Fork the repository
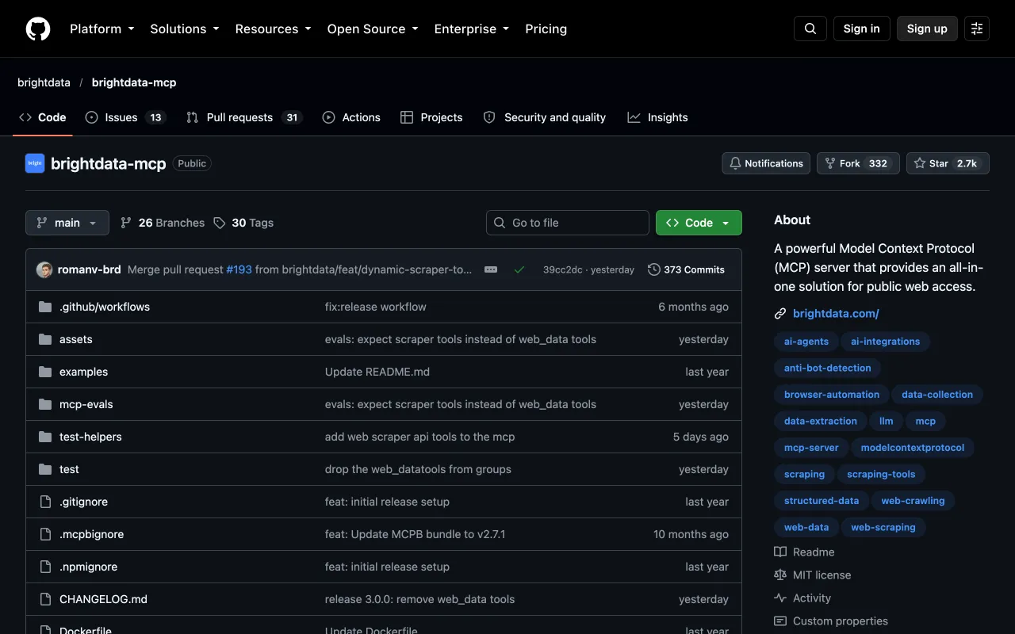 click(x=858, y=163)
